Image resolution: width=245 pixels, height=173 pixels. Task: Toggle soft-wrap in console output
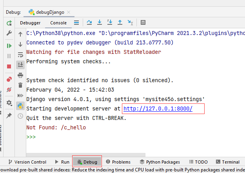20,54
